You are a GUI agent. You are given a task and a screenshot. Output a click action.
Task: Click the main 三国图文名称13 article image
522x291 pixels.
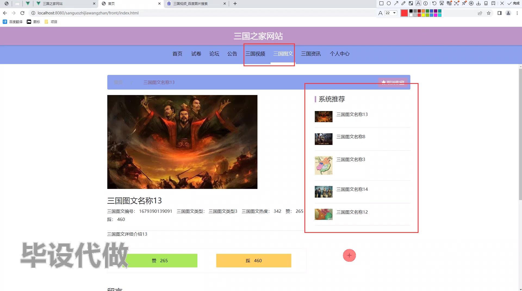coord(182,142)
